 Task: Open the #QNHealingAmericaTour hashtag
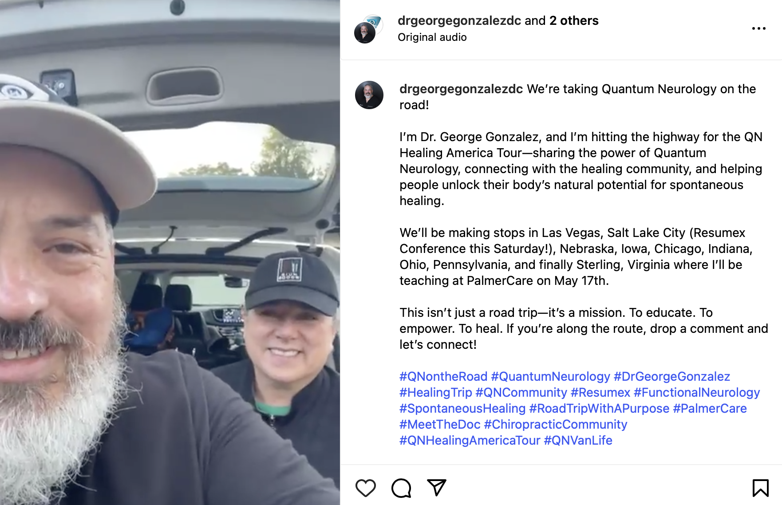[470, 440]
